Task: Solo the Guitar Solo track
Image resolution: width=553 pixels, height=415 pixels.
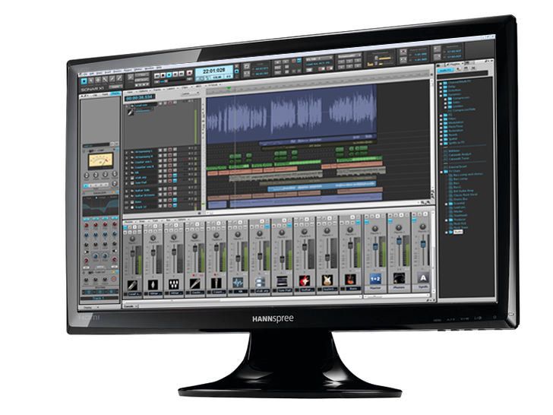Action: pyautogui.click(x=165, y=188)
